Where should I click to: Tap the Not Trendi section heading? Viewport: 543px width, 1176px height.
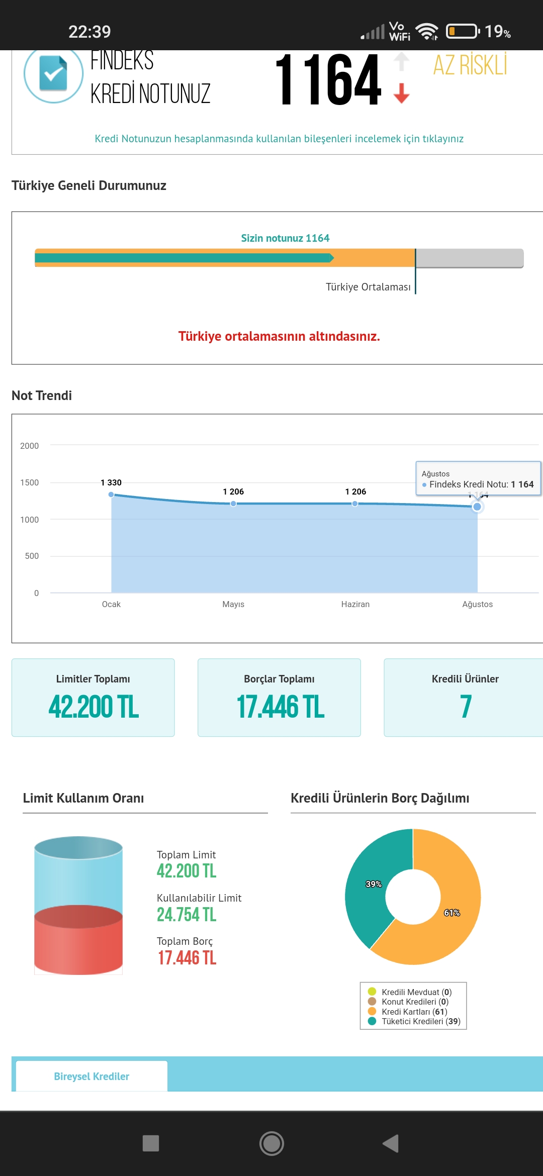click(x=42, y=396)
